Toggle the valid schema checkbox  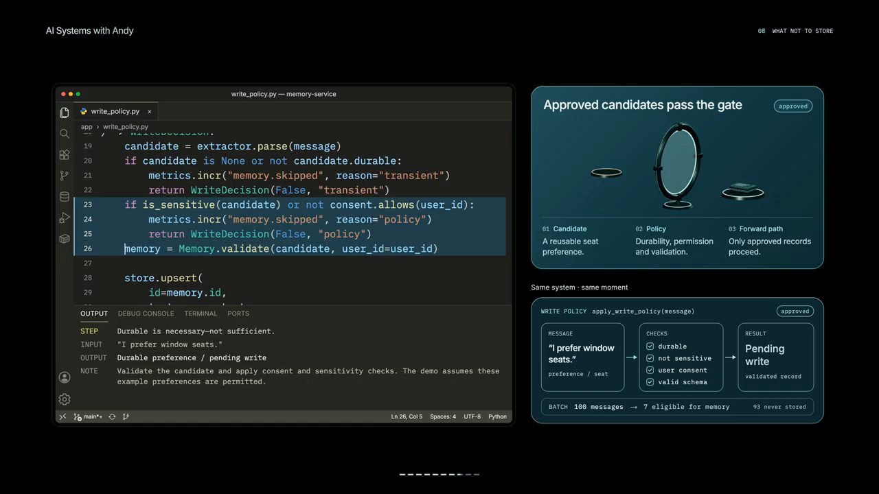coord(650,382)
